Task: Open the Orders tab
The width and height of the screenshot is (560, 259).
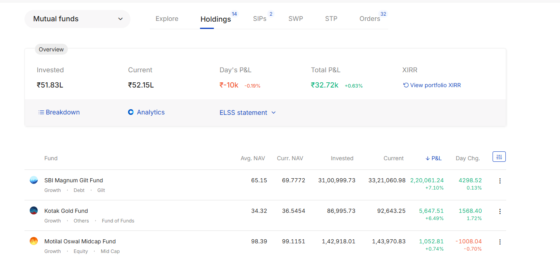Action: point(369,19)
